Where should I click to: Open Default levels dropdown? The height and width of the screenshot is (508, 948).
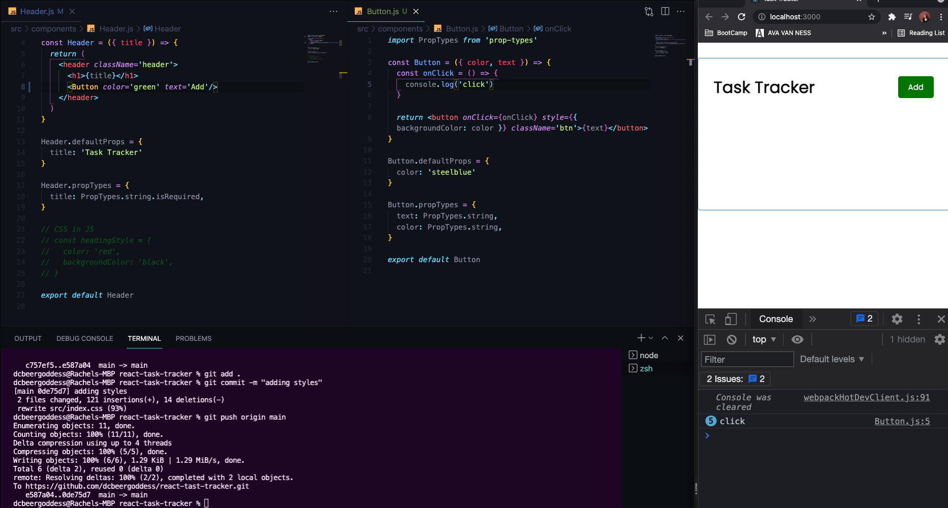[832, 359]
